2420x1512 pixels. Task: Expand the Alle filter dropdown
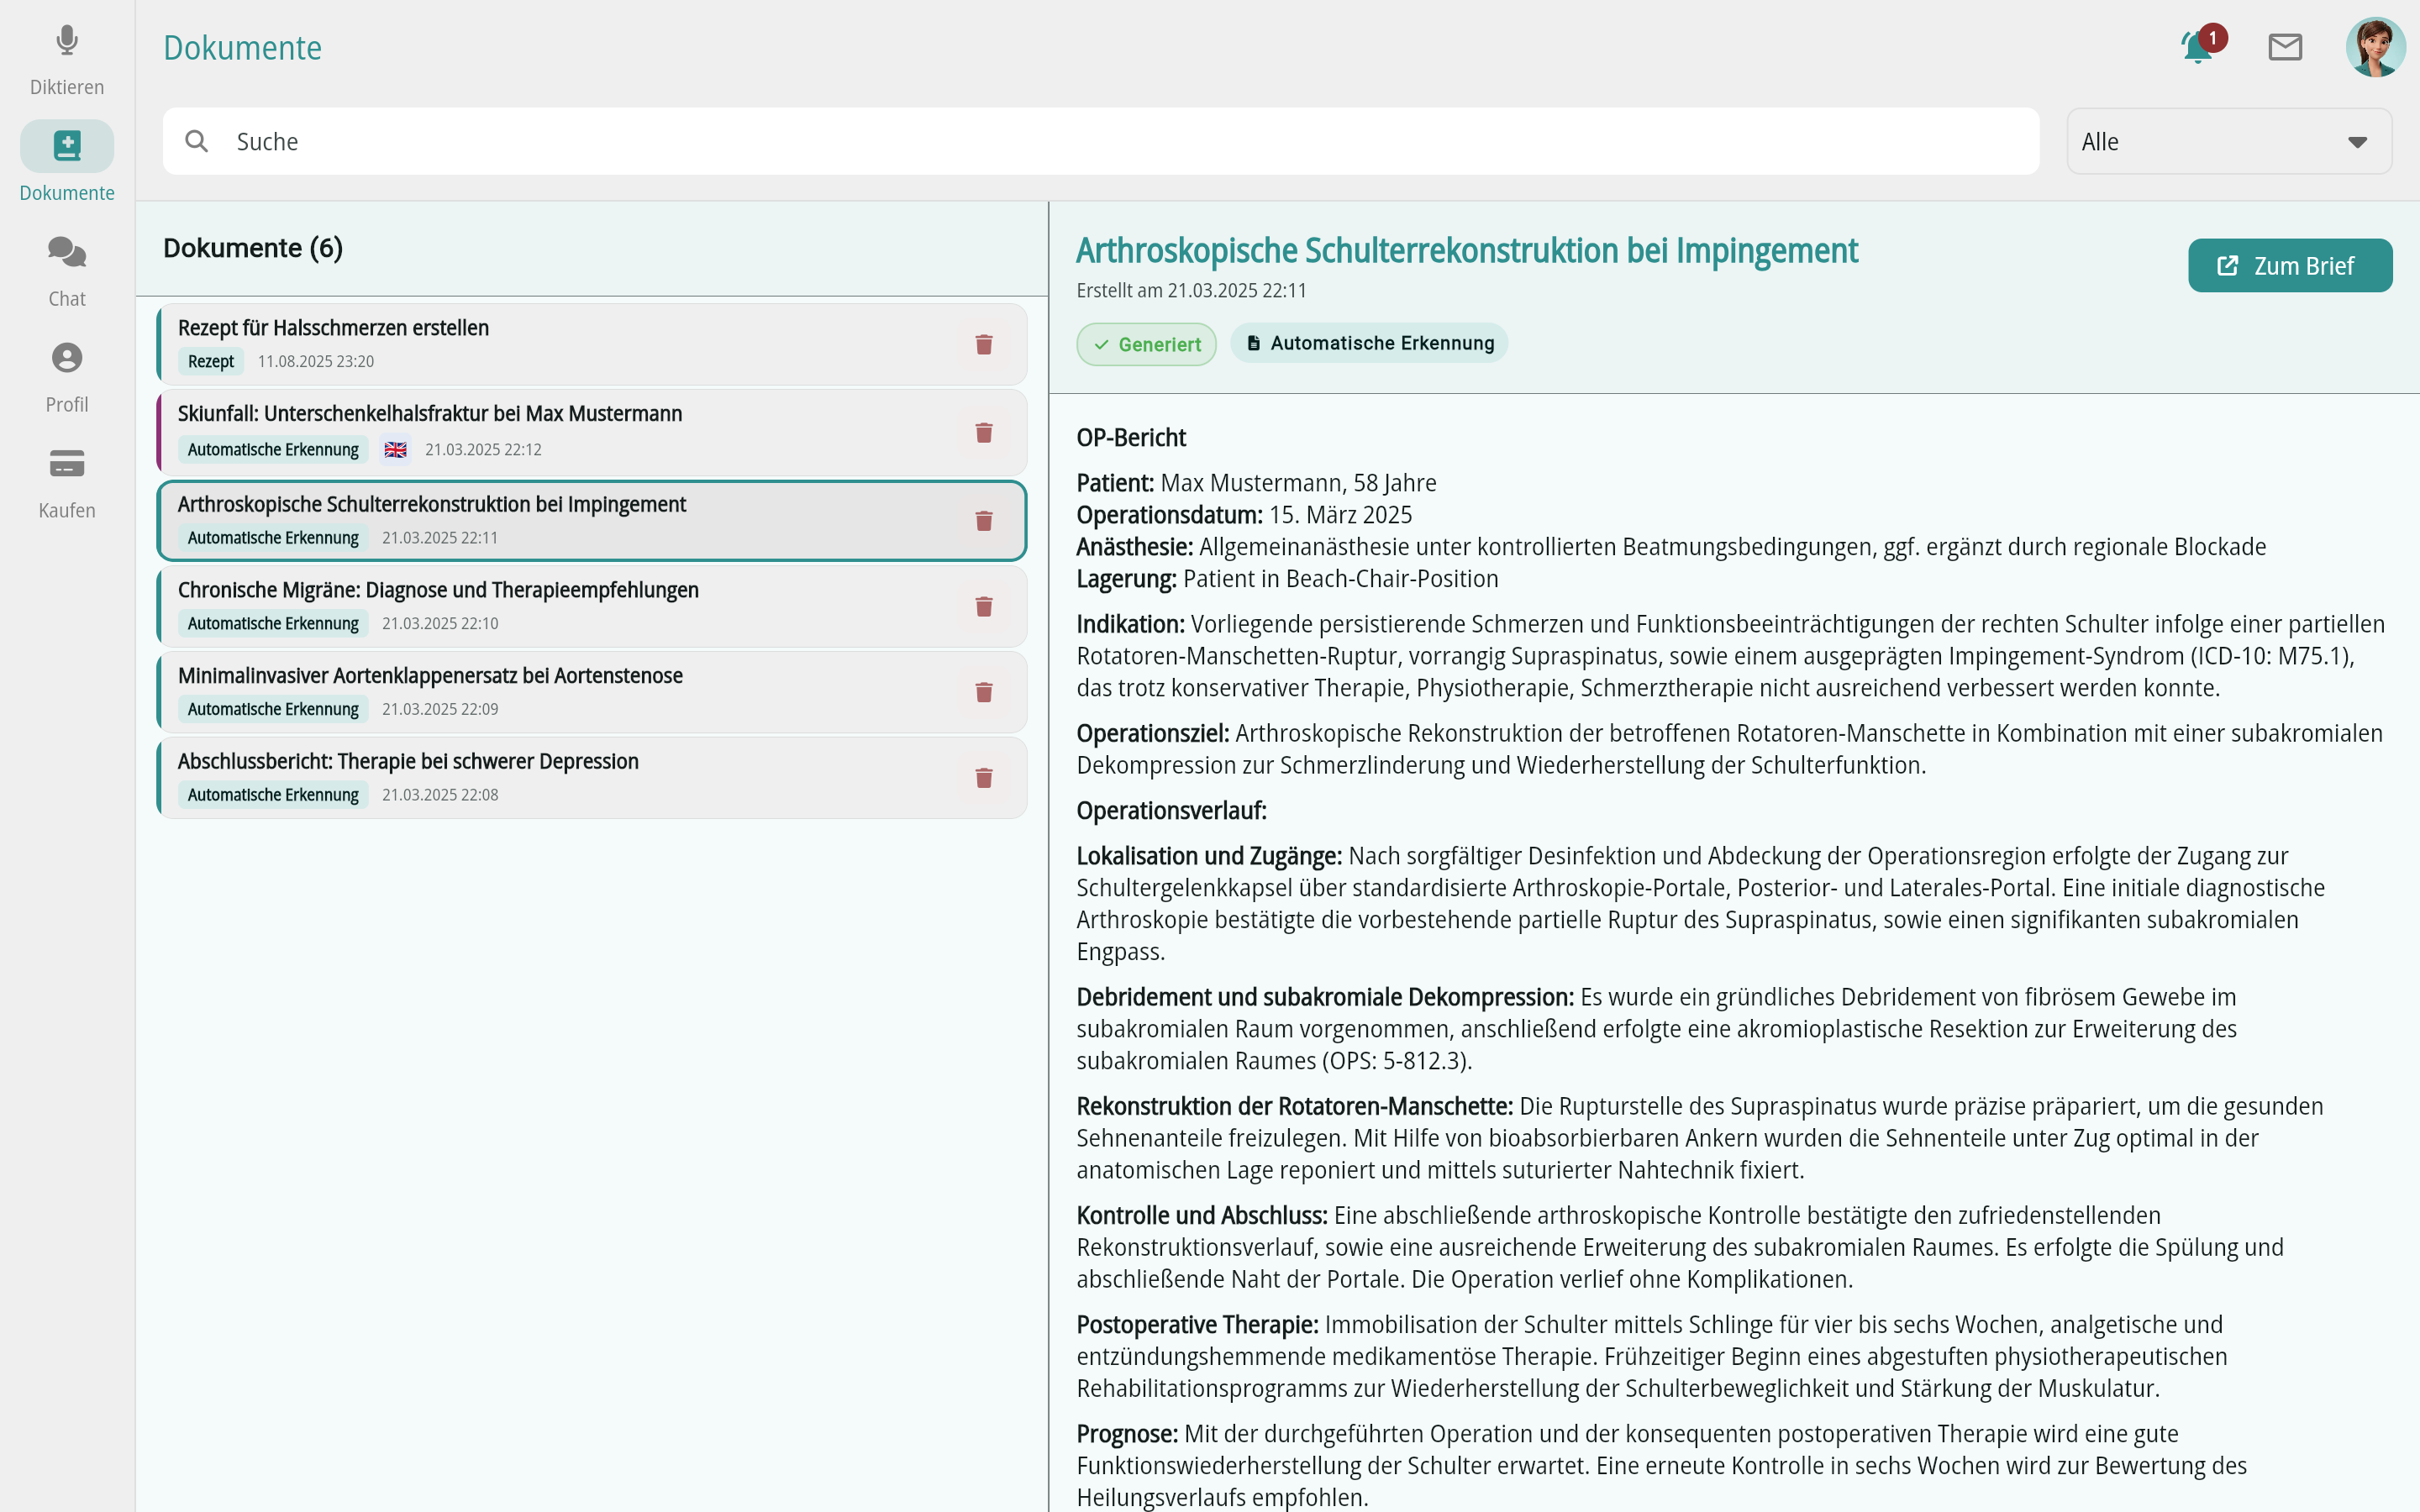tap(2229, 141)
